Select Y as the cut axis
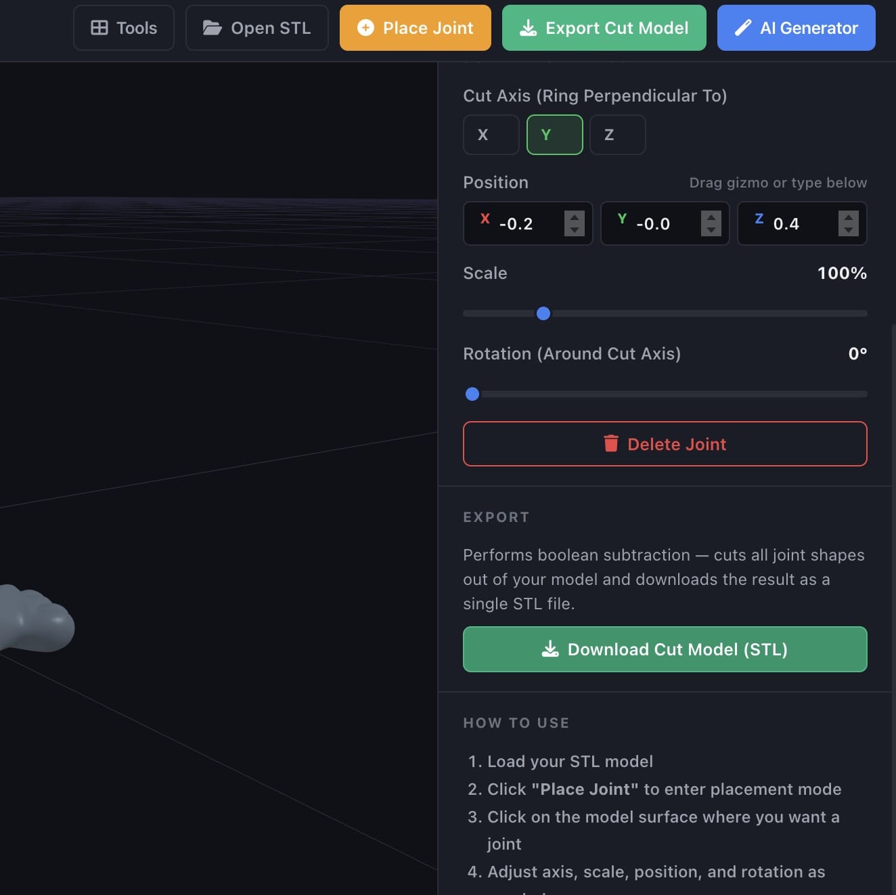The height and width of the screenshot is (895, 896). [554, 135]
